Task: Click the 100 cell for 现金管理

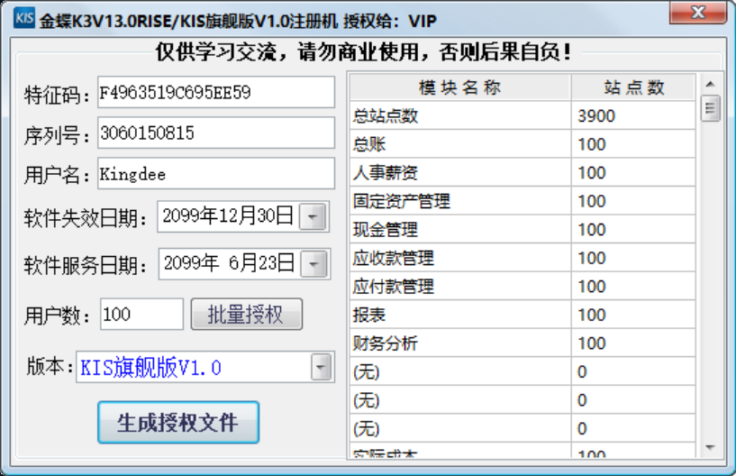Action: click(x=633, y=229)
